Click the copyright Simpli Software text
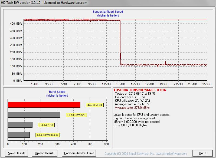 [146, 154]
